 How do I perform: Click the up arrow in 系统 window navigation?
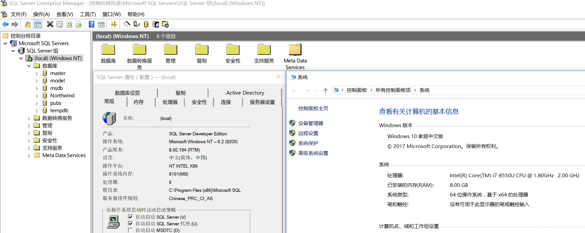click(326, 90)
